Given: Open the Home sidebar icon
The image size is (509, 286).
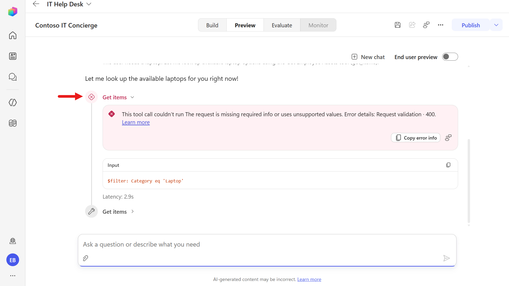Looking at the screenshot, I should 12,35.
